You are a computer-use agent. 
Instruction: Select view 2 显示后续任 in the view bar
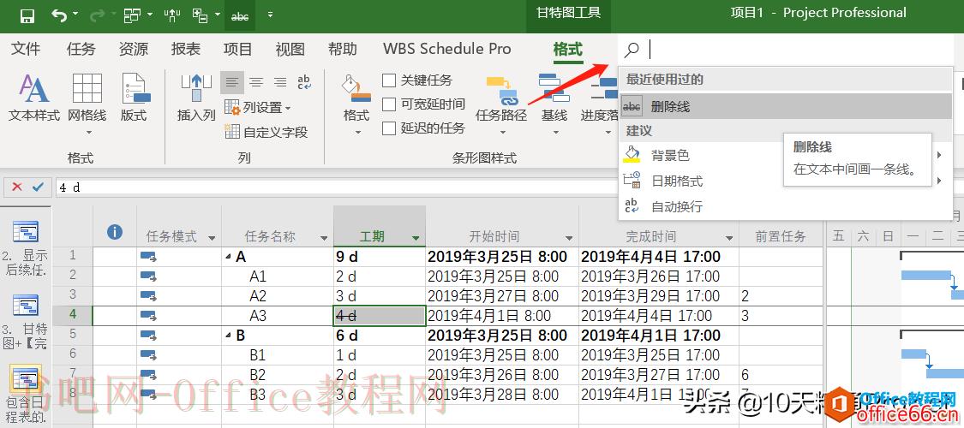coord(25,248)
